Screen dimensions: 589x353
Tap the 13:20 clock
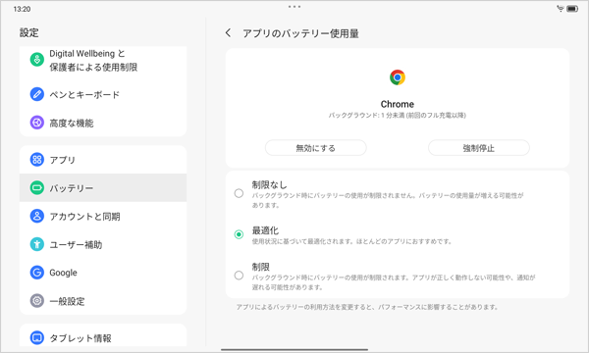pos(22,9)
